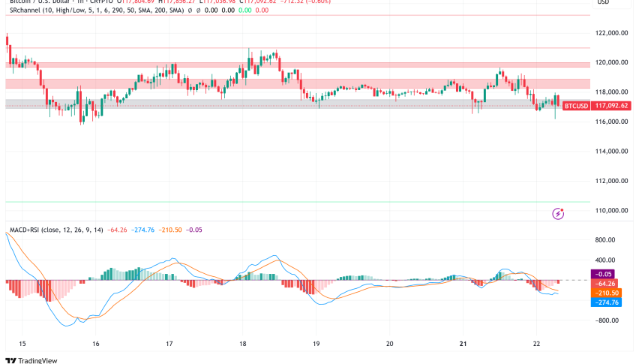The image size is (639, 364).
Task: Click the blue −274.76 value in MACD legend
Action: pyautogui.click(x=143, y=230)
